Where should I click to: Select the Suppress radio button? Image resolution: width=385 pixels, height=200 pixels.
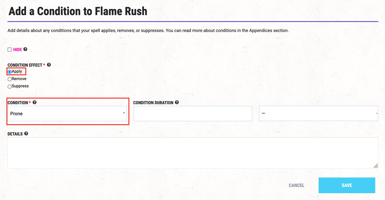coord(10,86)
